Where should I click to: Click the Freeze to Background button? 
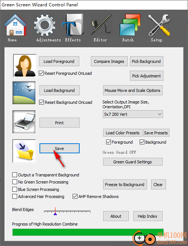[x=125, y=185]
